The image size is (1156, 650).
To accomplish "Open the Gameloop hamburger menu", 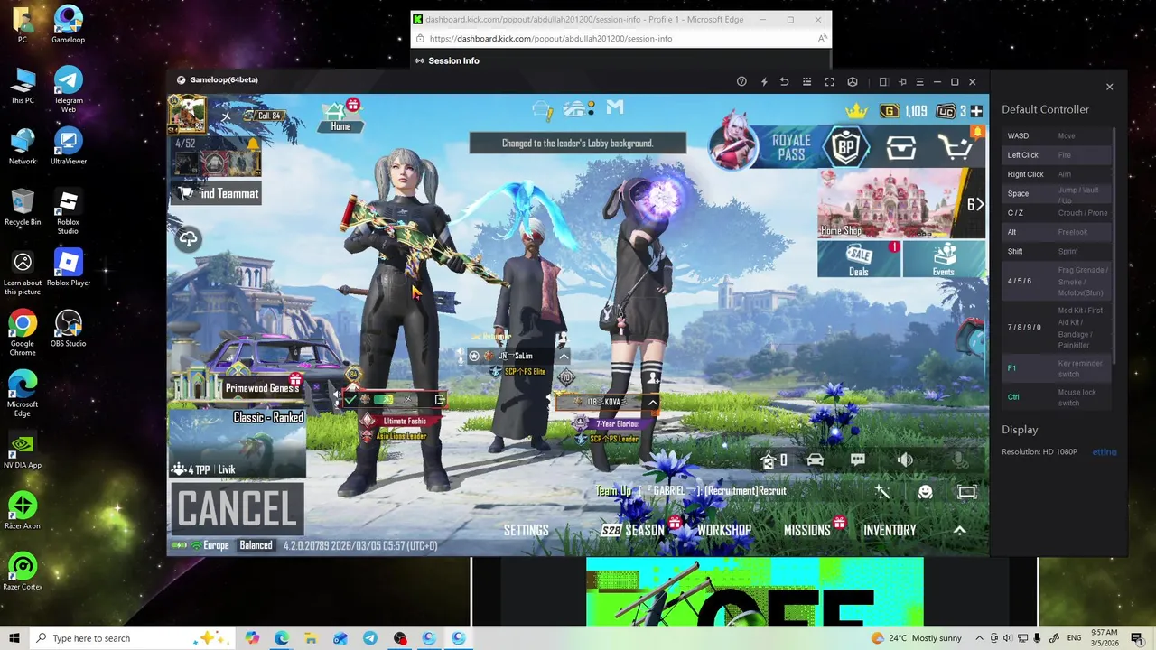I will (x=919, y=81).
